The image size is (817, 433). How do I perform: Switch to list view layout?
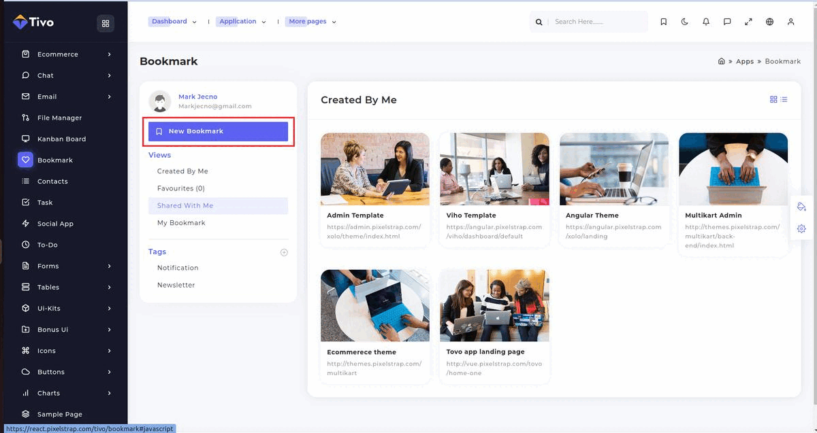[784, 99]
